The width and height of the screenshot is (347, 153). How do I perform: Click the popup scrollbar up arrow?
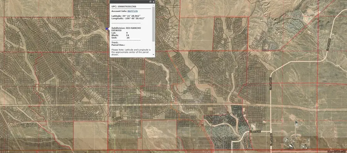tap(153, 5)
